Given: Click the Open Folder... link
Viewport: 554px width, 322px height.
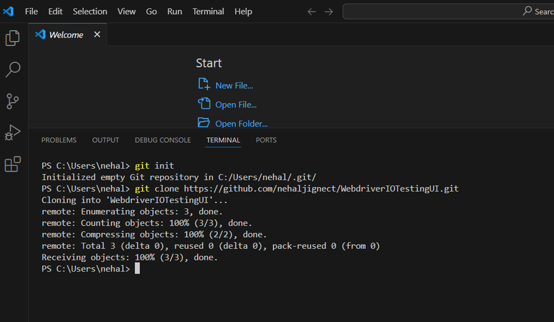Looking at the screenshot, I should pyautogui.click(x=241, y=124).
